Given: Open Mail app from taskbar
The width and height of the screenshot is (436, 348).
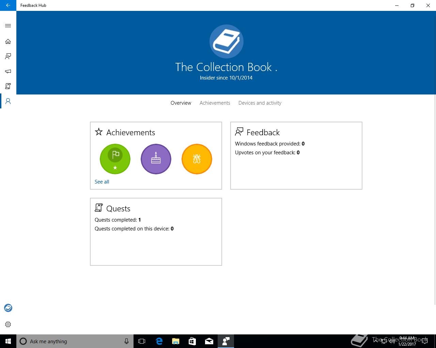Looking at the screenshot, I should 209,341.
